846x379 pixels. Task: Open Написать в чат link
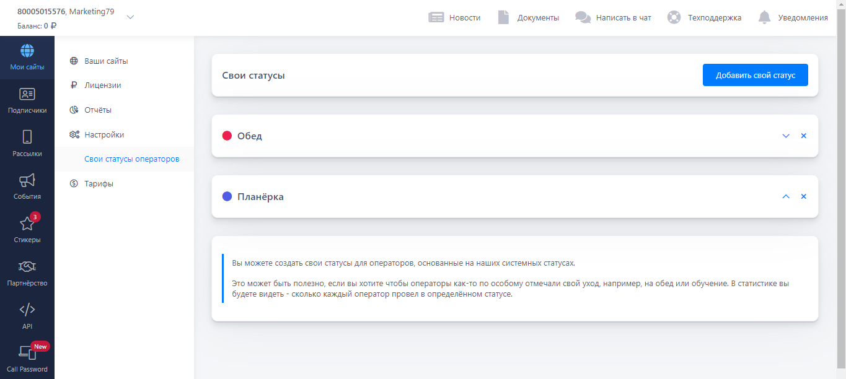coord(623,17)
